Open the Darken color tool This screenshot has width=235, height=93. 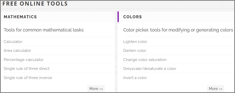tap(135, 51)
